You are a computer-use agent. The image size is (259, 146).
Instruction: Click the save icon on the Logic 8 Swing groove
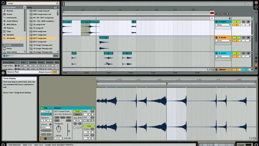[x=16, y=66]
